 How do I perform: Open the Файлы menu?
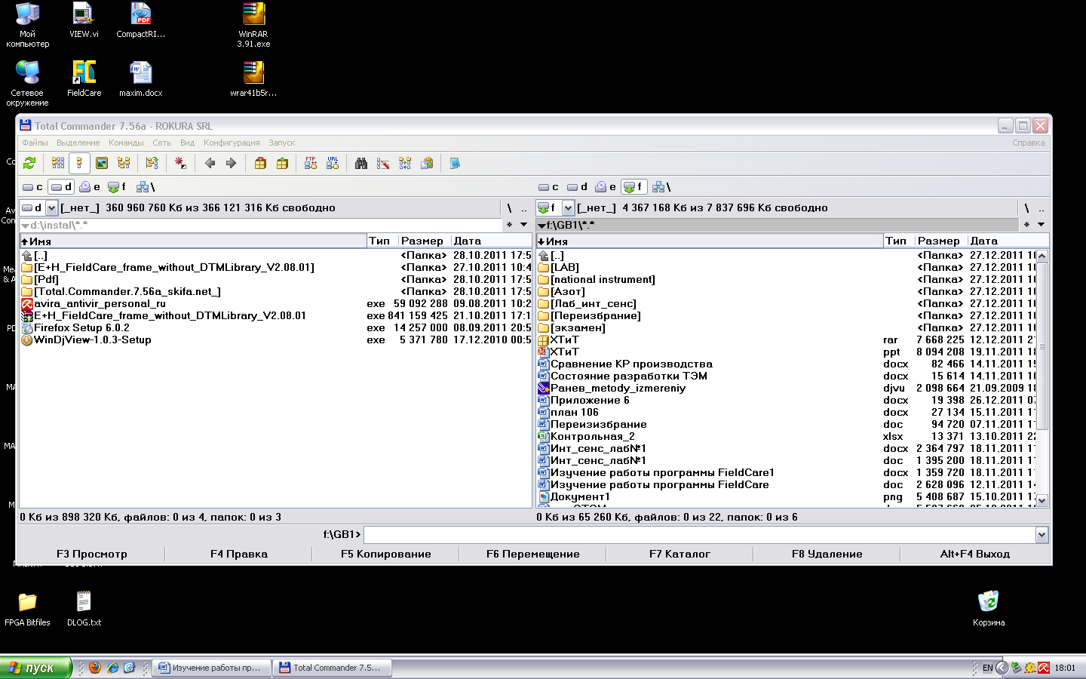pyautogui.click(x=35, y=143)
